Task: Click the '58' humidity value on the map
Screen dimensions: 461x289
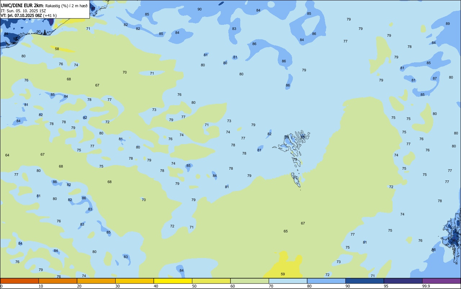Action: [57, 49]
